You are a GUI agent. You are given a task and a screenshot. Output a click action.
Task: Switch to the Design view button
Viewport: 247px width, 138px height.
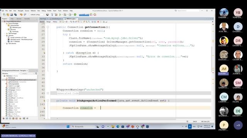coord(49,22)
